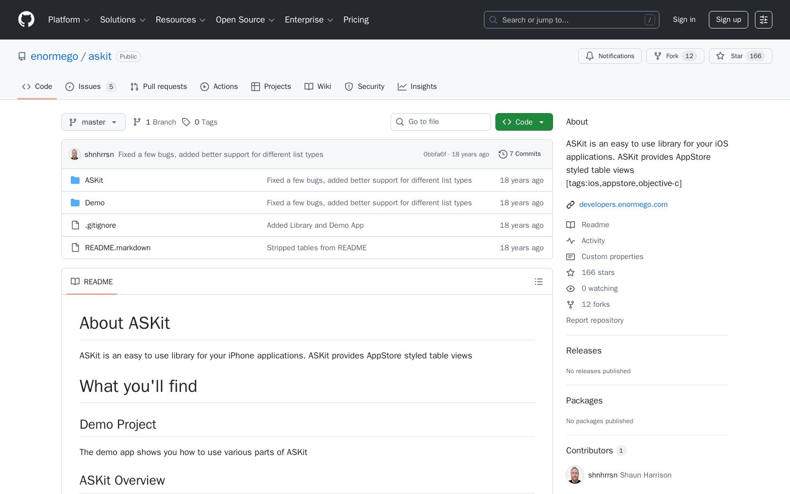Open the master branch selector dropdown
The image size is (790, 494).
tap(93, 122)
